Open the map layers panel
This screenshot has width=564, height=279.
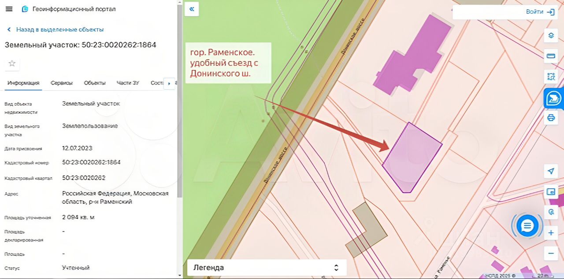[x=551, y=35]
